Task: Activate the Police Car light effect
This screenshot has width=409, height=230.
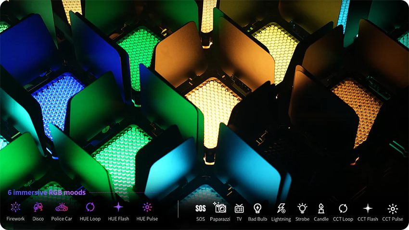Action: (62, 207)
